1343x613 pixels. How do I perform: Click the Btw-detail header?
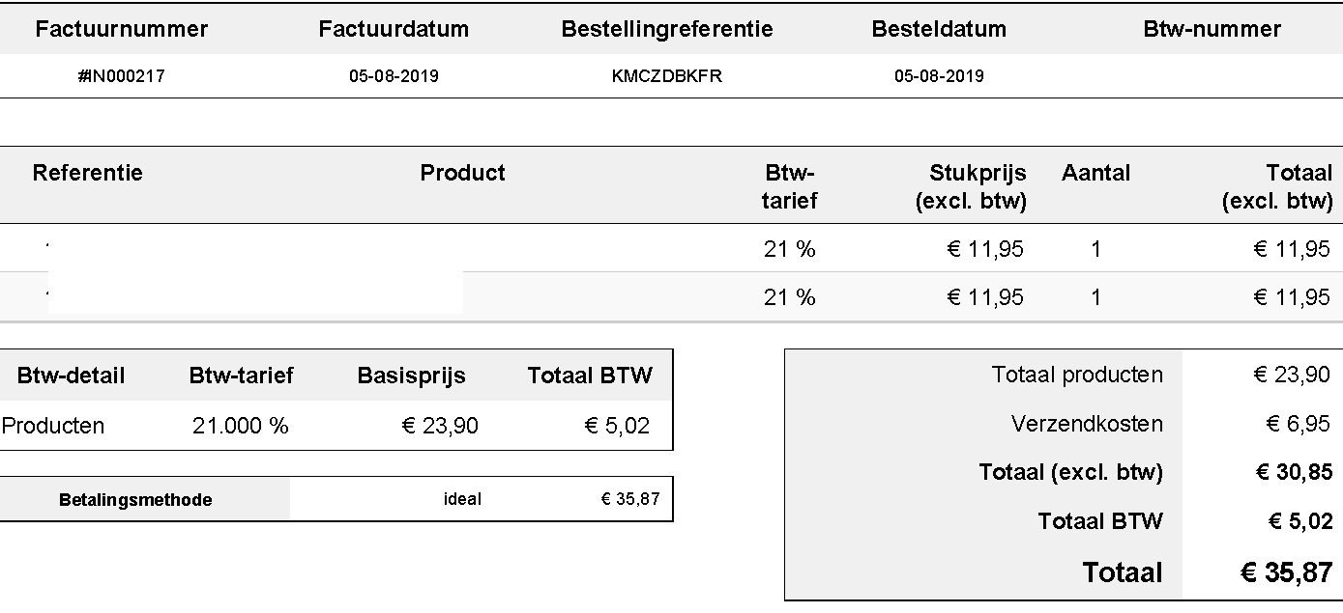71,376
